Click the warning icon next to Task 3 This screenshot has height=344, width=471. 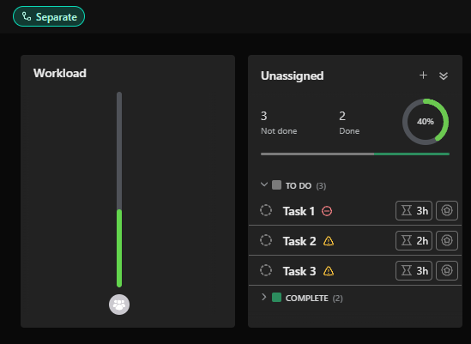(x=329, y=271)
